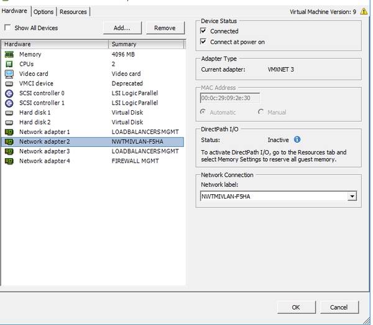Click the Network adapter 1 icon
This screenshot has height=325, width=373.
pyautogui.click(x=9, y=132)
